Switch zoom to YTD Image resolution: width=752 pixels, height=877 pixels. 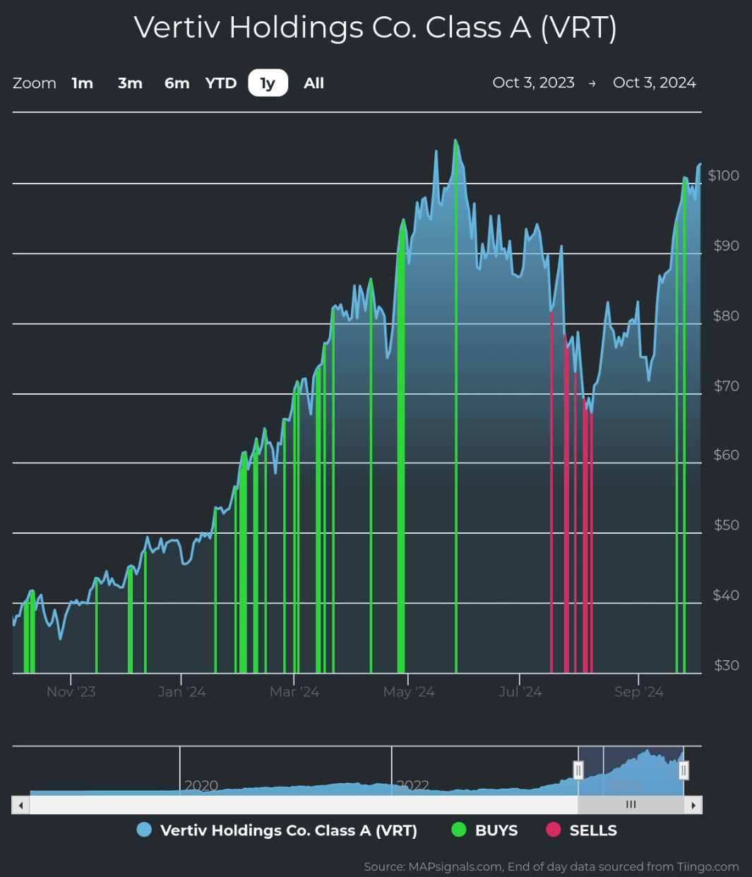click(221, 83)
